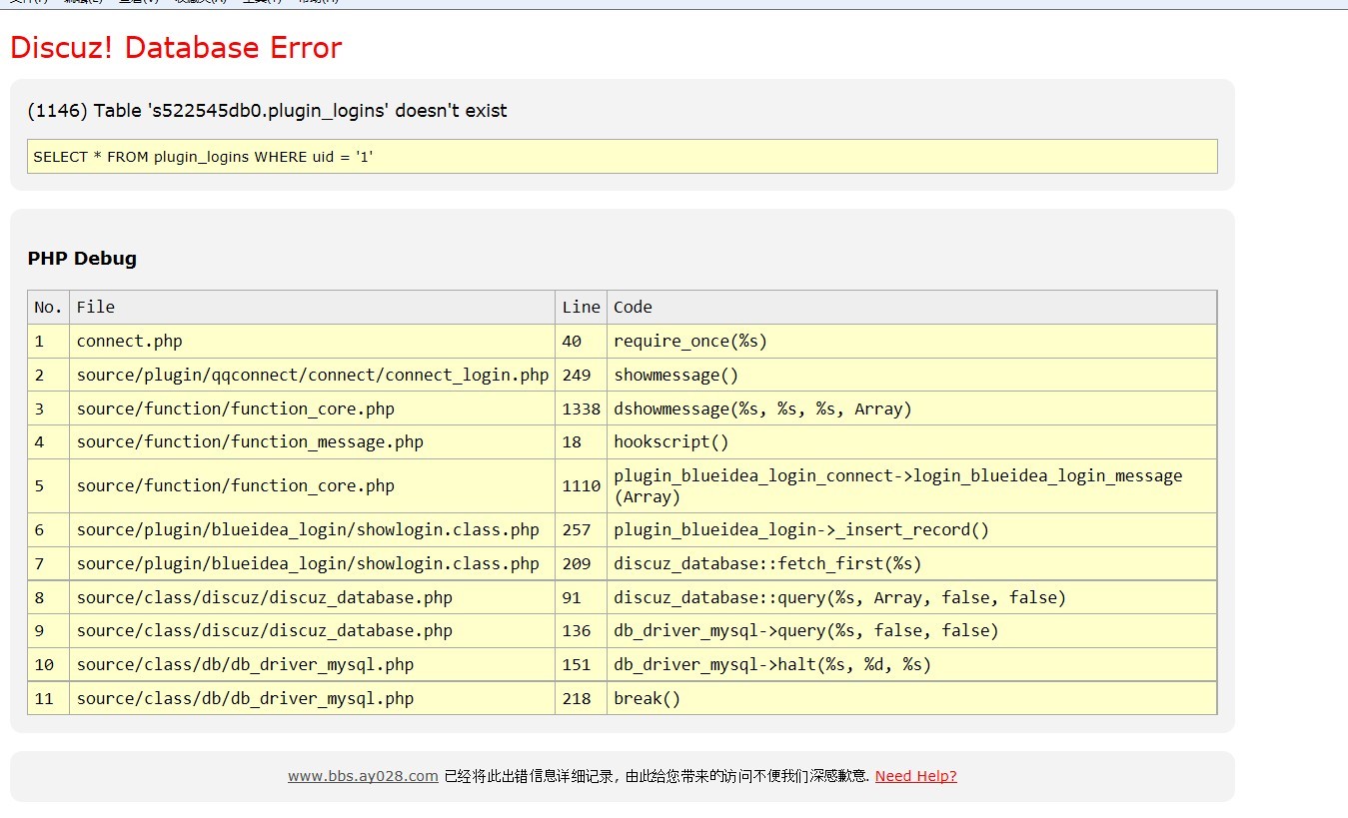This screenshot has width=1348, height=818.
Task: Click the SELECT * FROM plugin_logins query box
Action: tap(621, 157)
